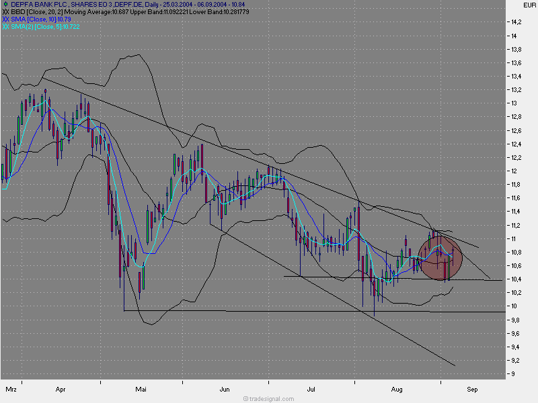Click the Apr month label on time axis
Image resolution: width=538 pixels, height=403 pixels.
(x=61, y=390)
